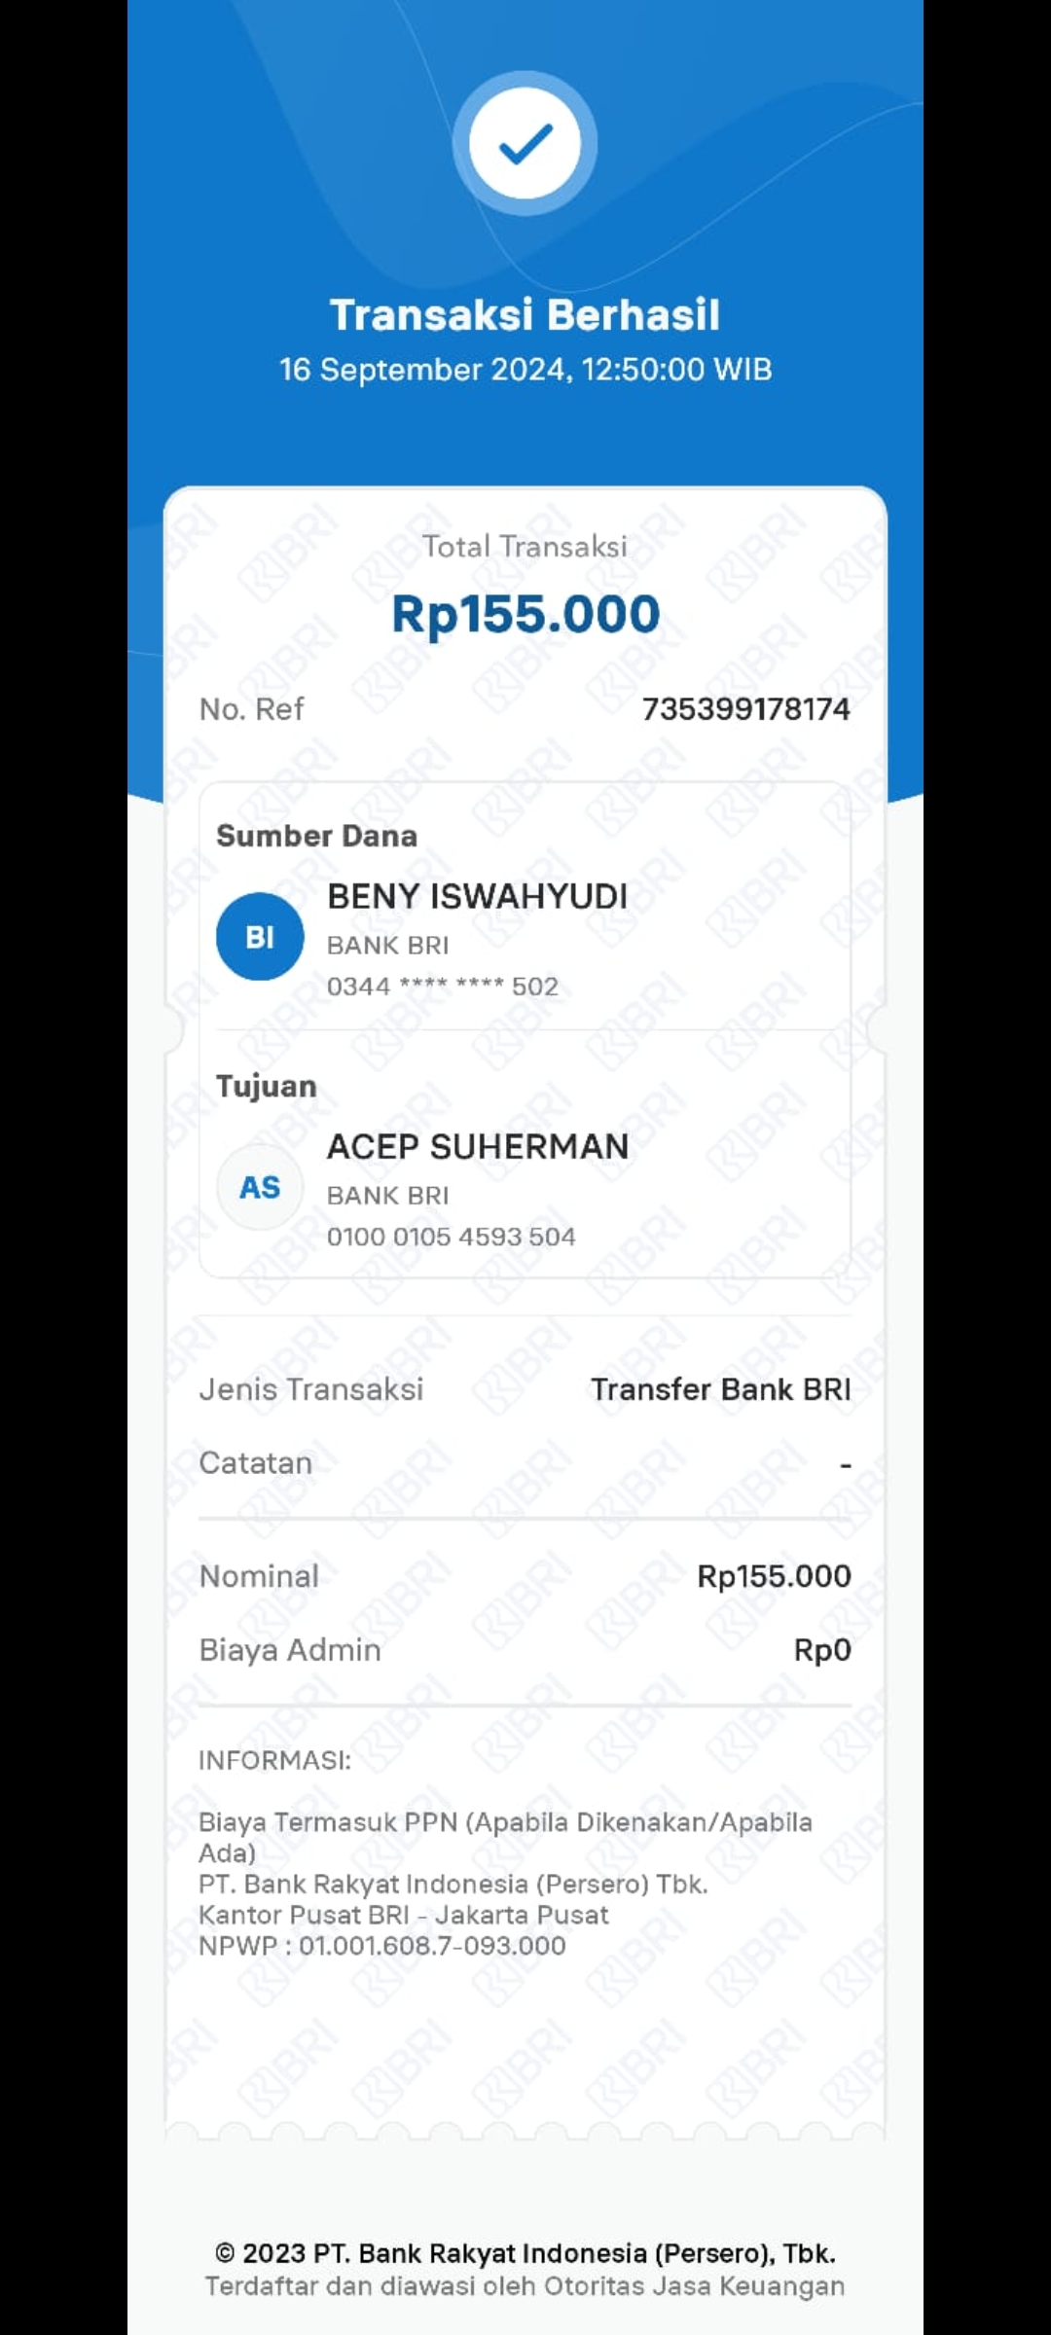
Task: Select the Transaksi Berhasil heading
Action: [x=525, y=315]
